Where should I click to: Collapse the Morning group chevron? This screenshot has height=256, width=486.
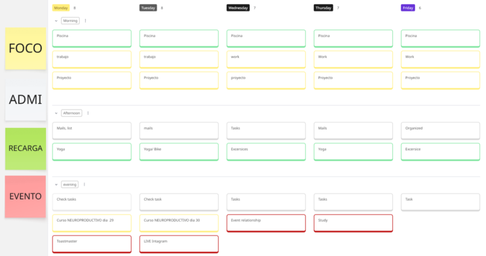click(56, 21)
